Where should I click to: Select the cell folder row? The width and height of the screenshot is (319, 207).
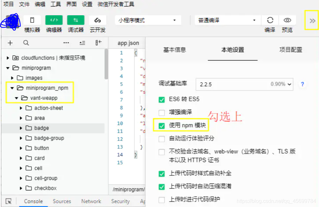click(x=53, y=168)
